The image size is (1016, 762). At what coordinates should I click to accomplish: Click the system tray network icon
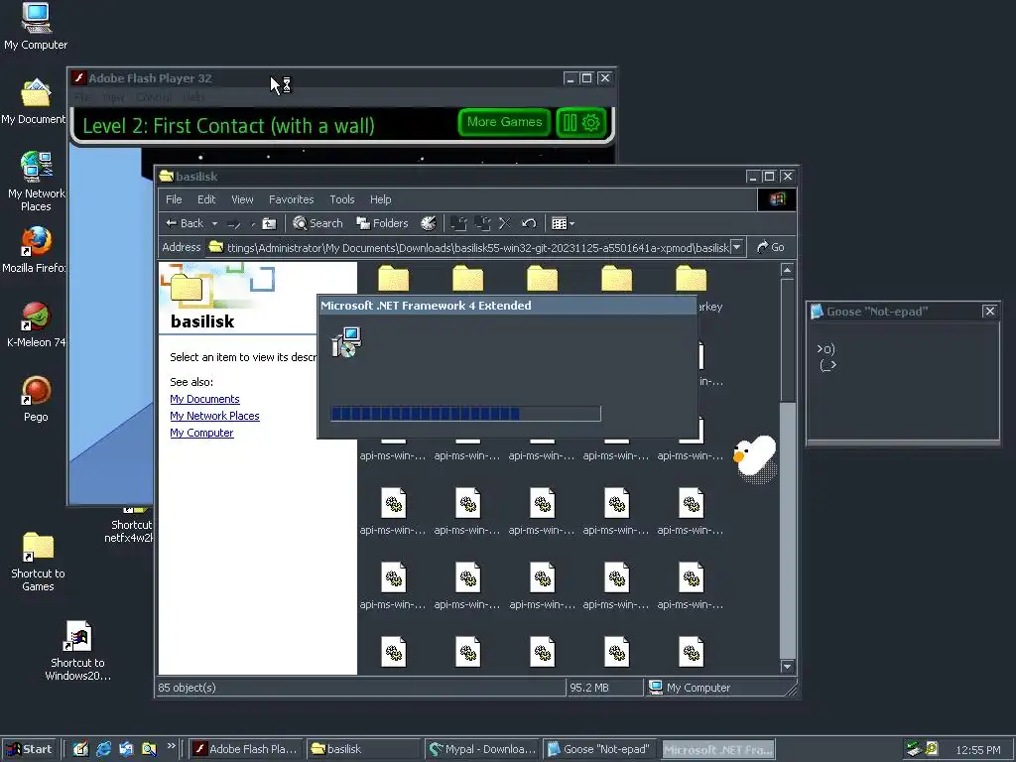914,749
